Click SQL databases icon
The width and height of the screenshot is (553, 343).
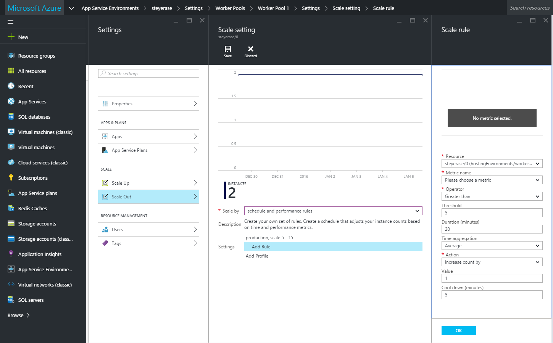[x=11, y=116]
